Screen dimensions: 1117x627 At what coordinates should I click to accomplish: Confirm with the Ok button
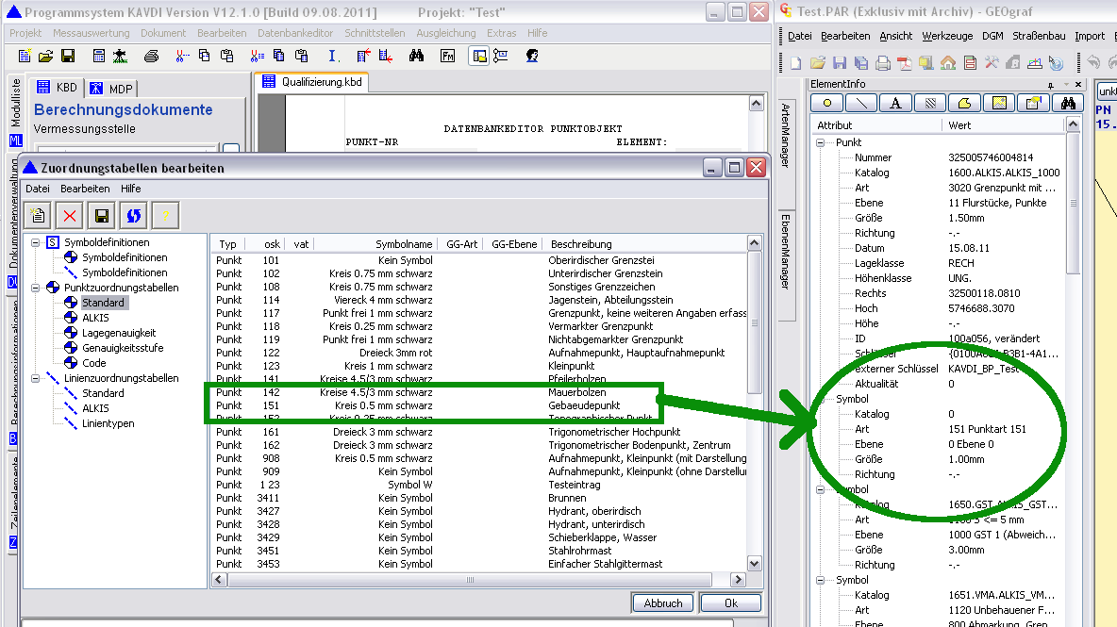tap(730, 603)
